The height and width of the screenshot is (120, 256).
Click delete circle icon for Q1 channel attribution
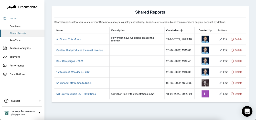coord(232,83)
